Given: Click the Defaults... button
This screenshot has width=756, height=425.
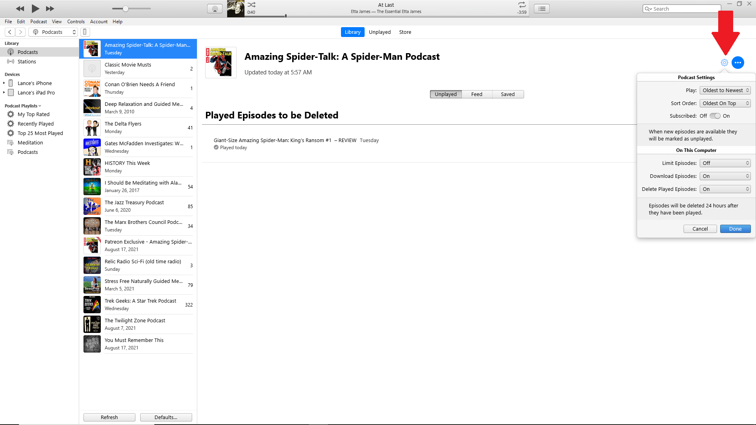Looking at the screenshot, I should (166, 417).
